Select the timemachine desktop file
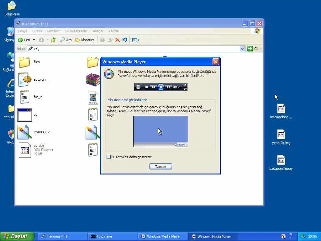Image resolution: width=321 pixels, height=241 pixels. coord(281,111)
